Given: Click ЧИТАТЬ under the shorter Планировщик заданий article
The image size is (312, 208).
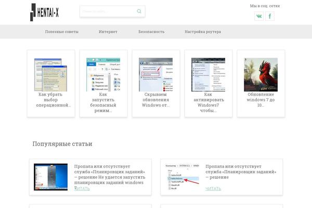Looking at the screenshot, I should 213,188.
